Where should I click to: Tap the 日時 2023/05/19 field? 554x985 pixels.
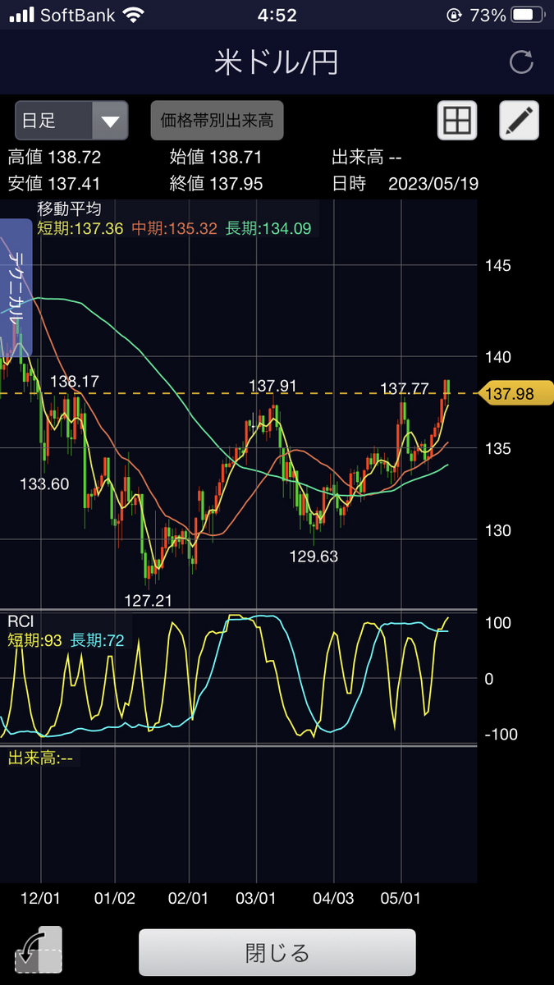click(405, 184)
